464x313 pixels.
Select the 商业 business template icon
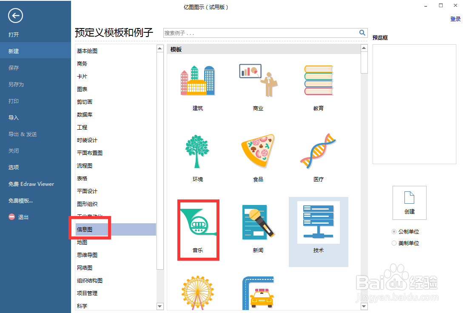258,80
